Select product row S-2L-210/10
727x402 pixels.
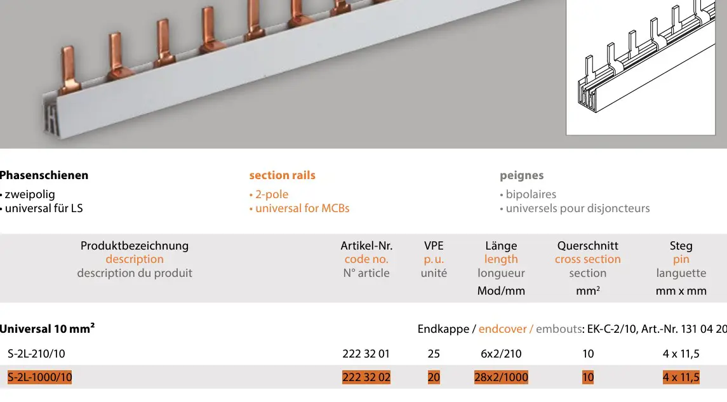tap(36, 354)
